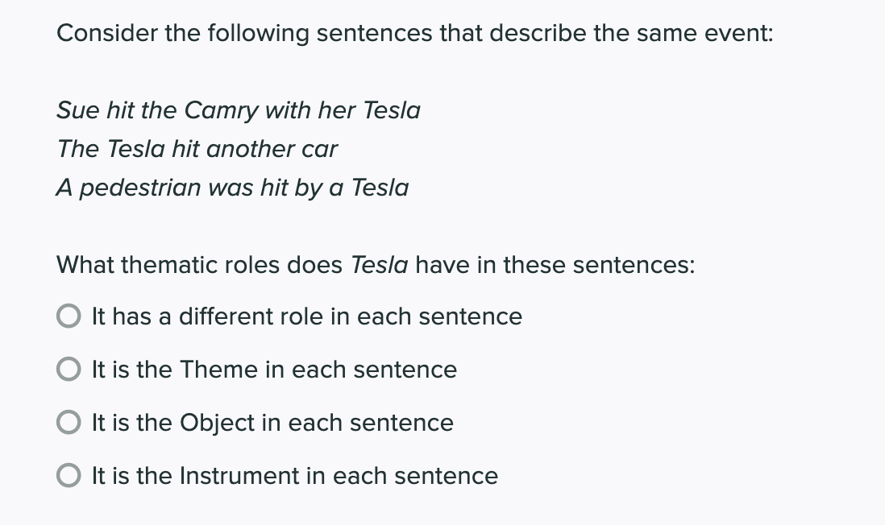Select the 'It is the Instrument in each sentence' option
This screenshot has height=525, width=885.
(x=294, y=476)
